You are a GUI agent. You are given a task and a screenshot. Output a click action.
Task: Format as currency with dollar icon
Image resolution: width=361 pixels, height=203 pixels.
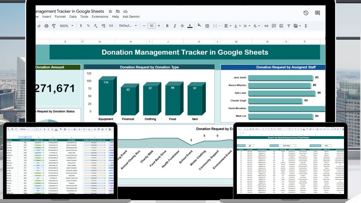81,26
